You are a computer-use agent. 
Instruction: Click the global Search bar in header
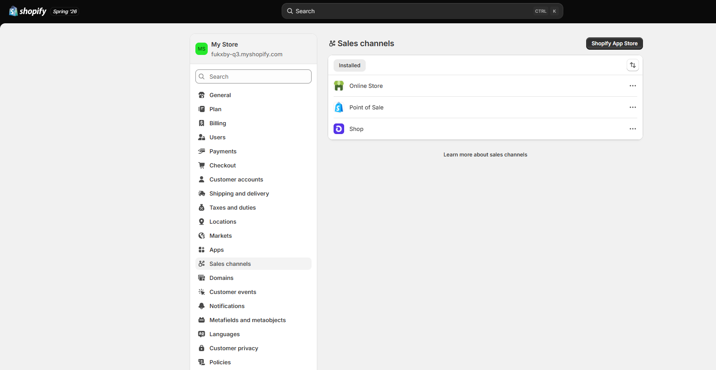[x=422, y=11]
